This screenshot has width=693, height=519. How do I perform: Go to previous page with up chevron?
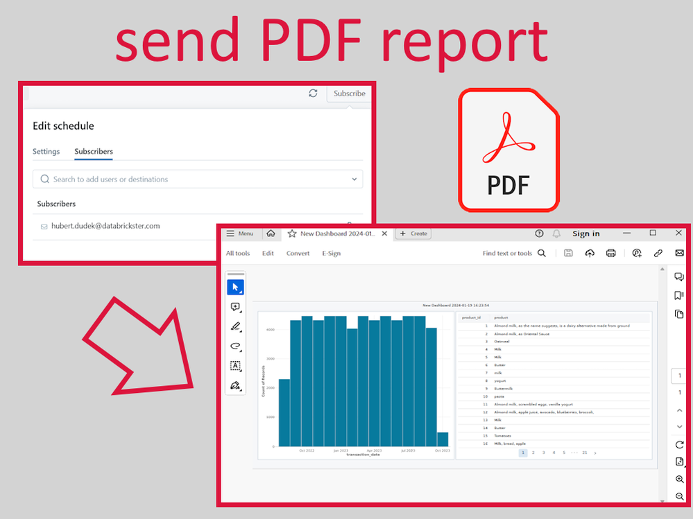pyautogui.click(x=680, y=410)
